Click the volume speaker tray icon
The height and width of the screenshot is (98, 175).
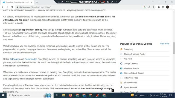coord(157,95)
